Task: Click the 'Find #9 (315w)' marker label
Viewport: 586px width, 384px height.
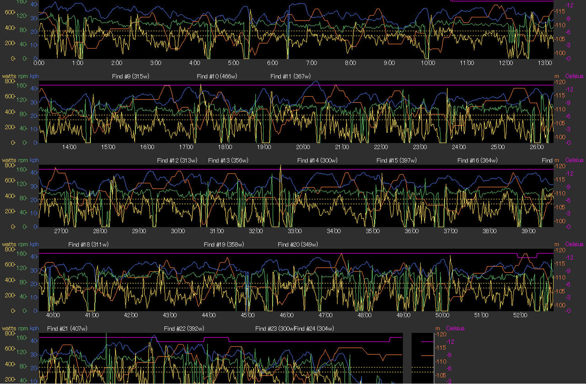Action: click(130, 76)
